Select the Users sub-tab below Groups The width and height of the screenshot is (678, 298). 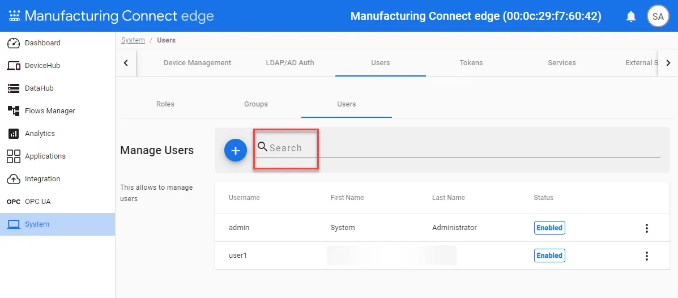click(346, 104)
